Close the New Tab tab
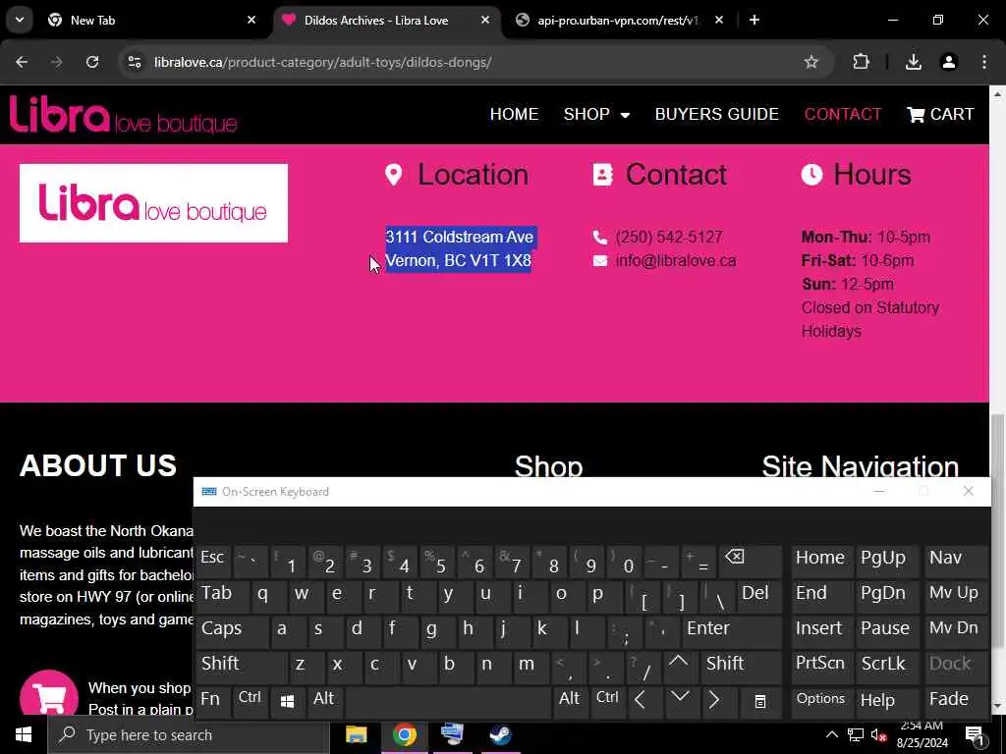1006x754 pixels. 251,20
